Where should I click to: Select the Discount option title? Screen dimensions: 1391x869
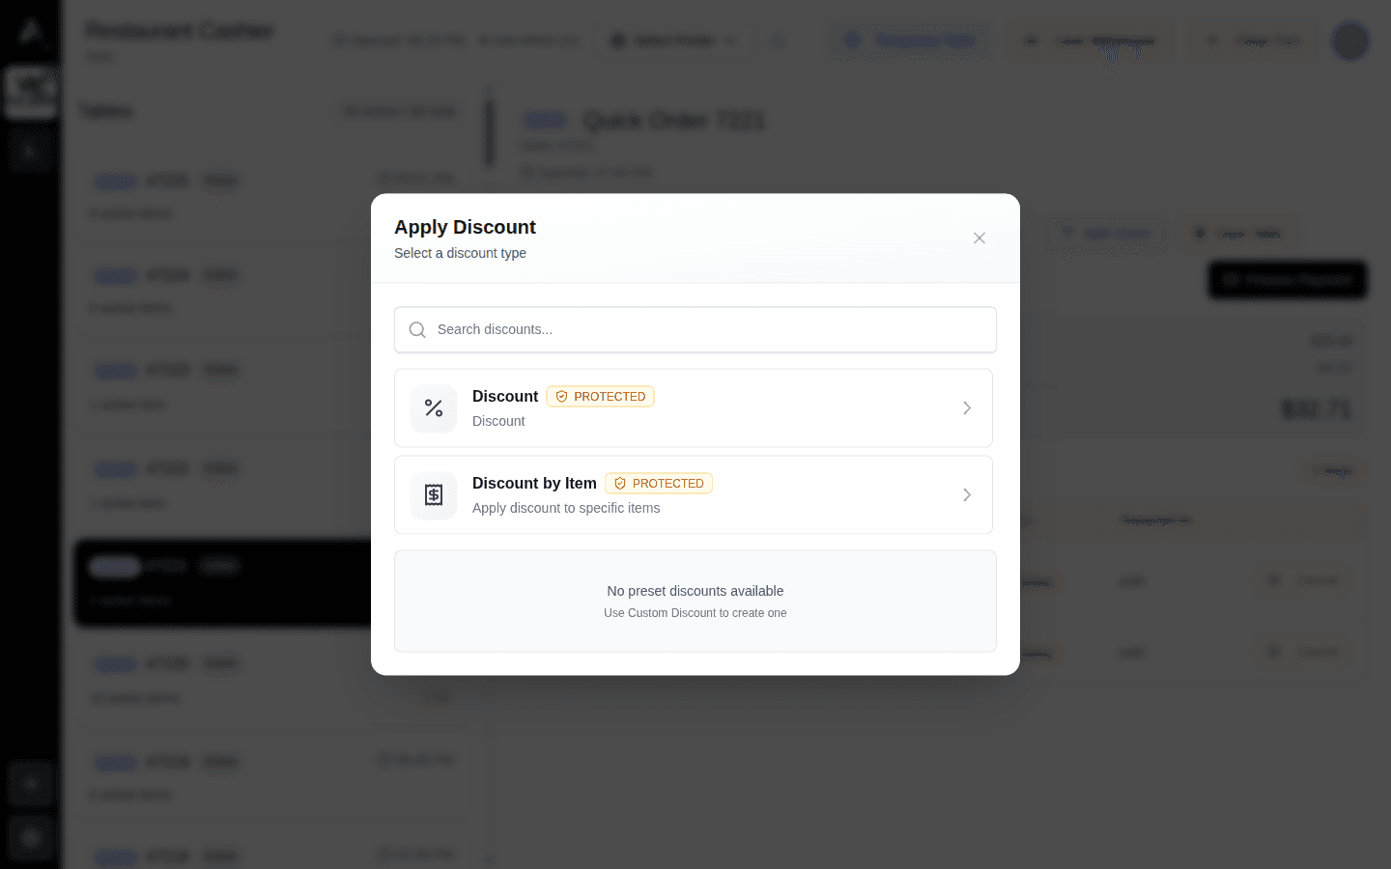click(x=505, y=396)
